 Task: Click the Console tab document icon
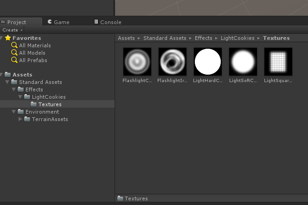pyautogui.click(x=96, y=21)
